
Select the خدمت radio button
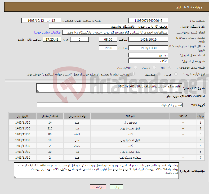[154, 68]
